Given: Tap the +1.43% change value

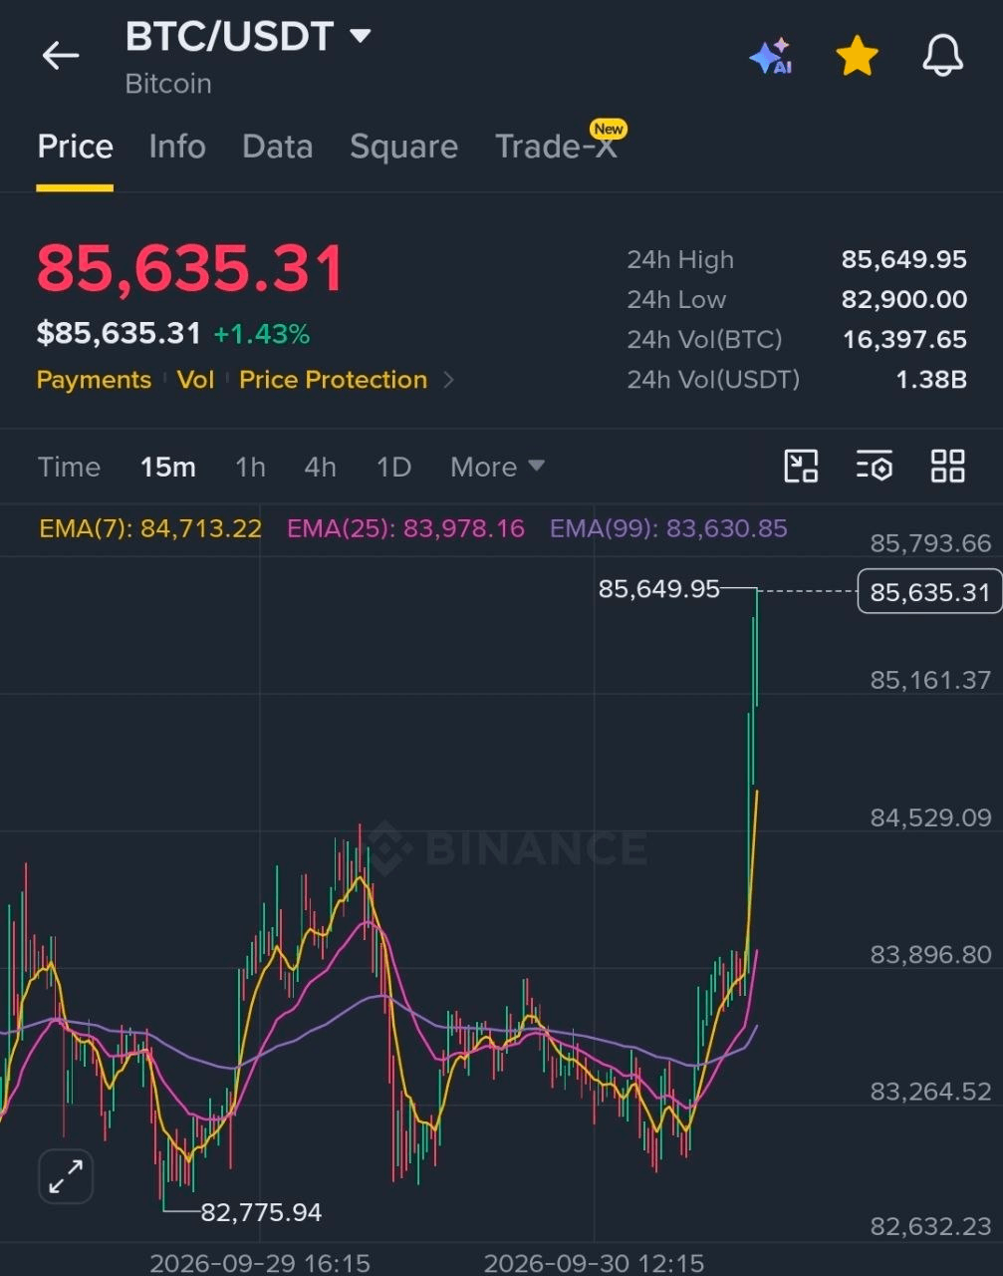Looking at the screenshot, I should coord(262,334).
